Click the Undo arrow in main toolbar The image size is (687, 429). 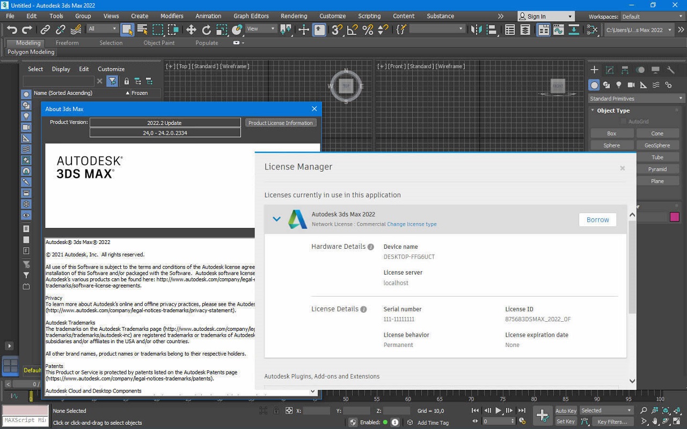pyautogui.click(x=12, y=30)
